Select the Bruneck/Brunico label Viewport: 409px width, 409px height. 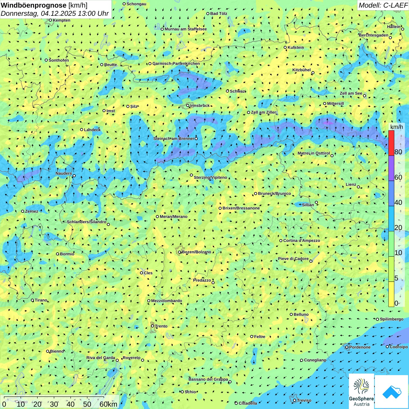[x=274, y=193]
